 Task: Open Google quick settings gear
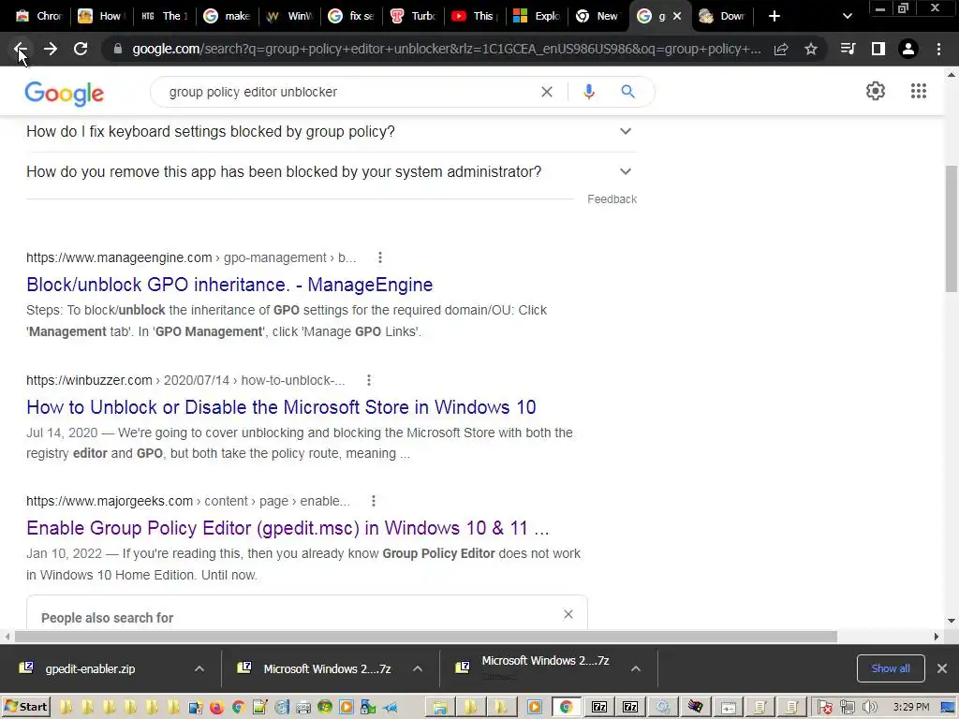(876, 91)
